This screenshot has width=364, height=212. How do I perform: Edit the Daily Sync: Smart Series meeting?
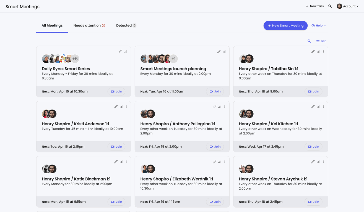coord(120,51)
